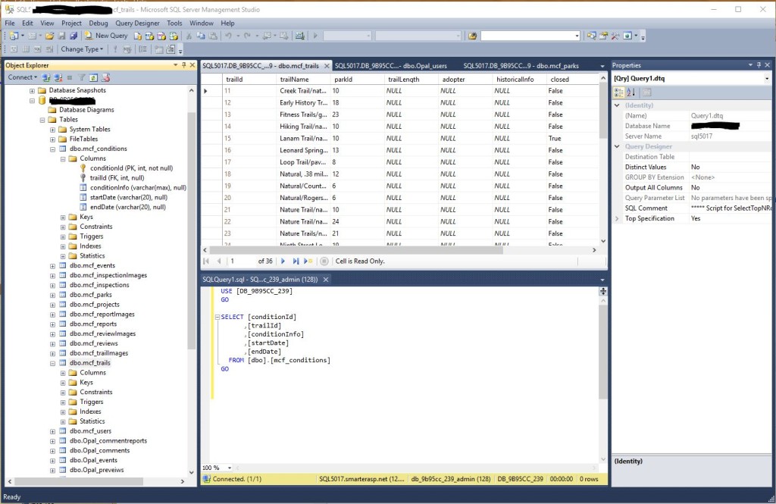Expand the dbo.mcf_events table node
776x504 pixels.
point(52,266)
